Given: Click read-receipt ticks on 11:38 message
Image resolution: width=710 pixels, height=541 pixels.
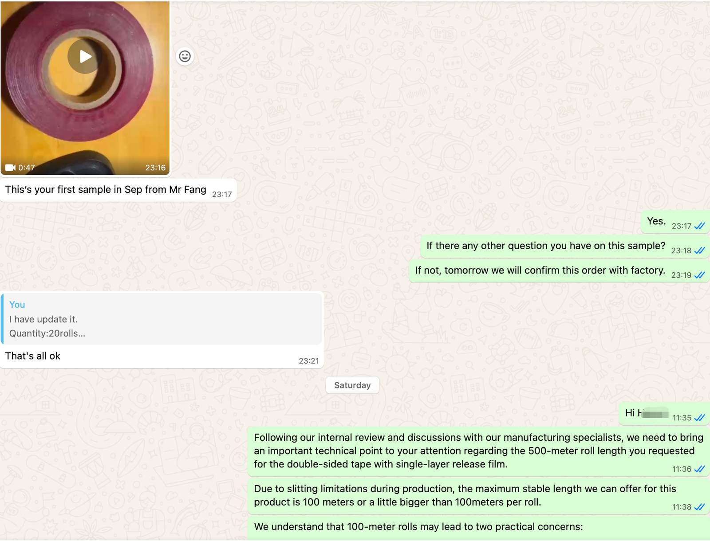Looking at the screenshot, I should [700, 507].
